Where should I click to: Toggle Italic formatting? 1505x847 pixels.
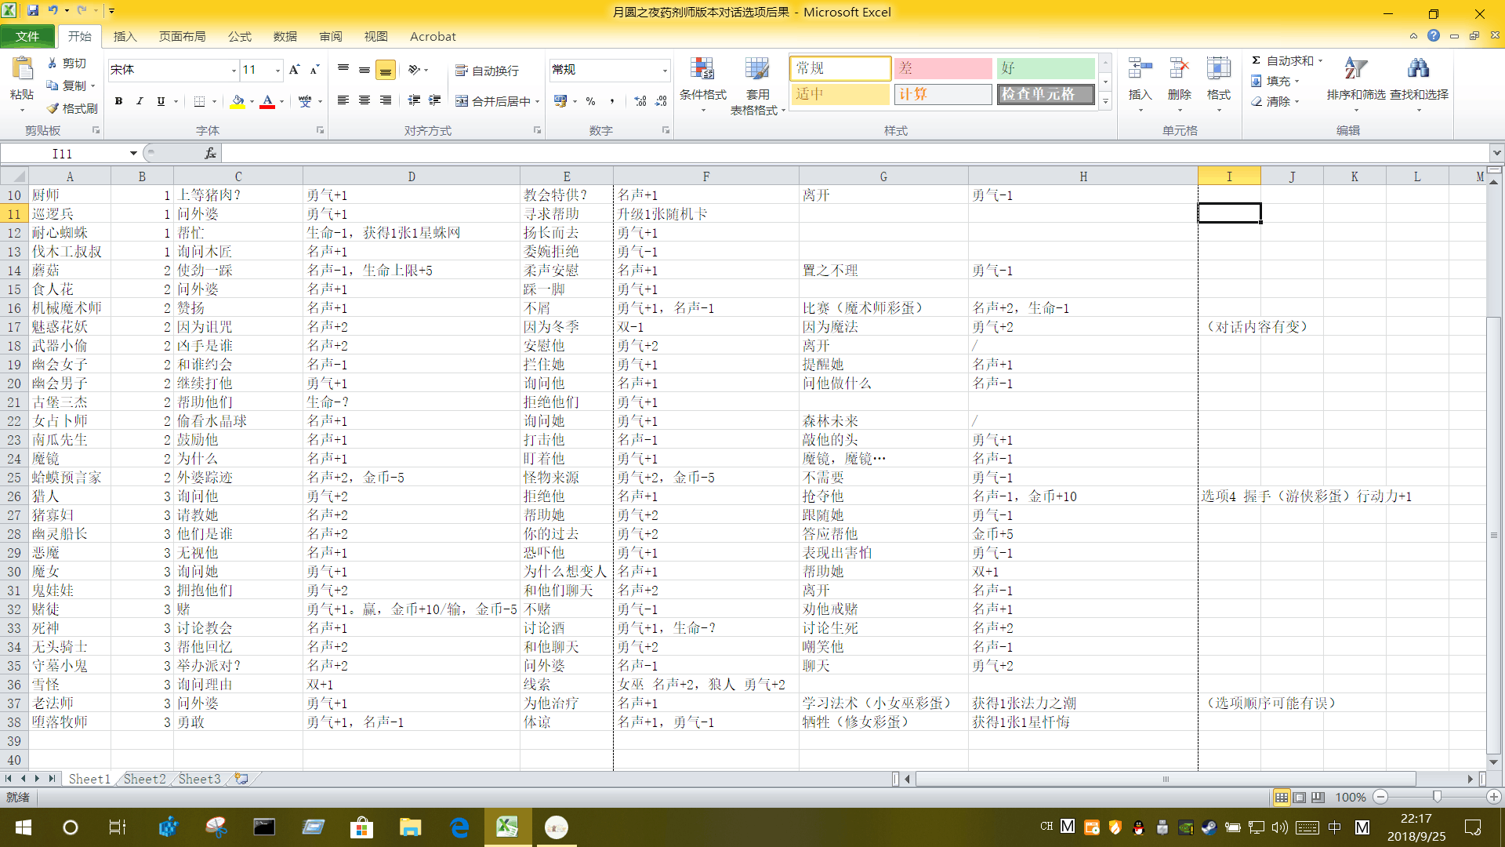140,101
